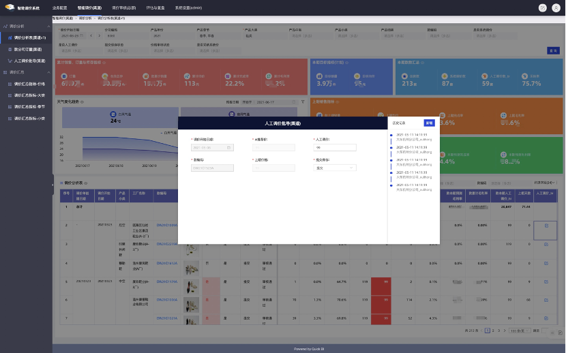Go to page 2 of the table
The height and width of the screenshot is (353, 566).
pyautogui.click(x=493, y=331)
